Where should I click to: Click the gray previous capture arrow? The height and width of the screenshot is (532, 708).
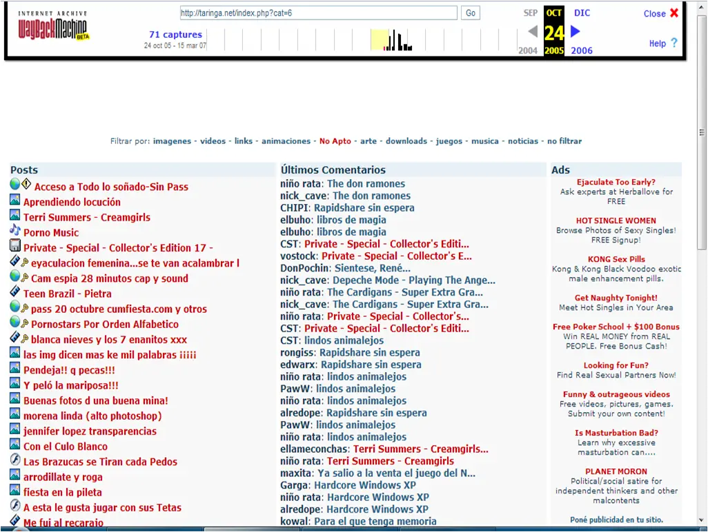coord(533,31)
